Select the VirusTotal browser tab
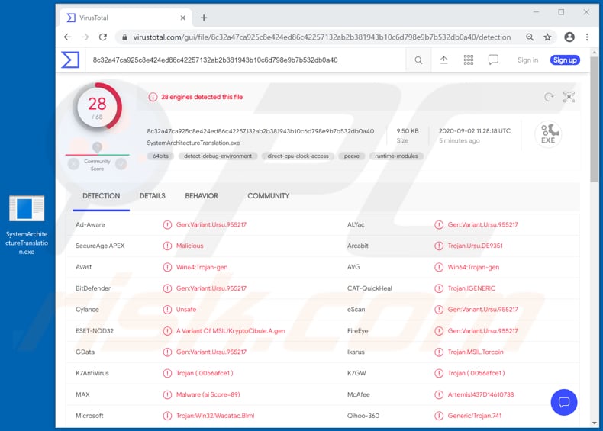 126,18
